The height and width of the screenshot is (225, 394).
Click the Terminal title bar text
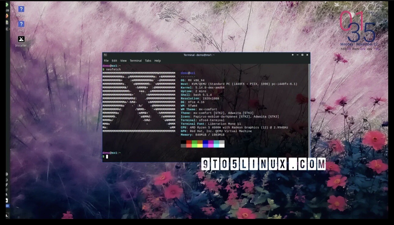(199, 55)
